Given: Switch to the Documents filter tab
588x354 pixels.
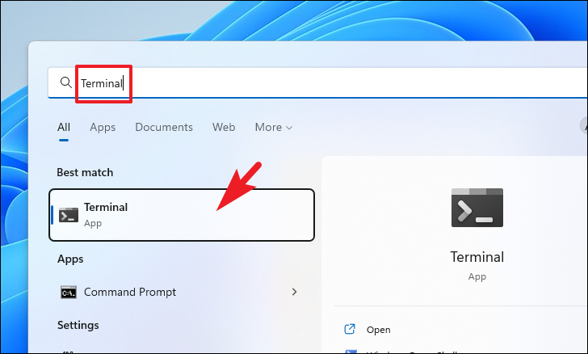Looking at the screenshot, I should tap(164, 127).
